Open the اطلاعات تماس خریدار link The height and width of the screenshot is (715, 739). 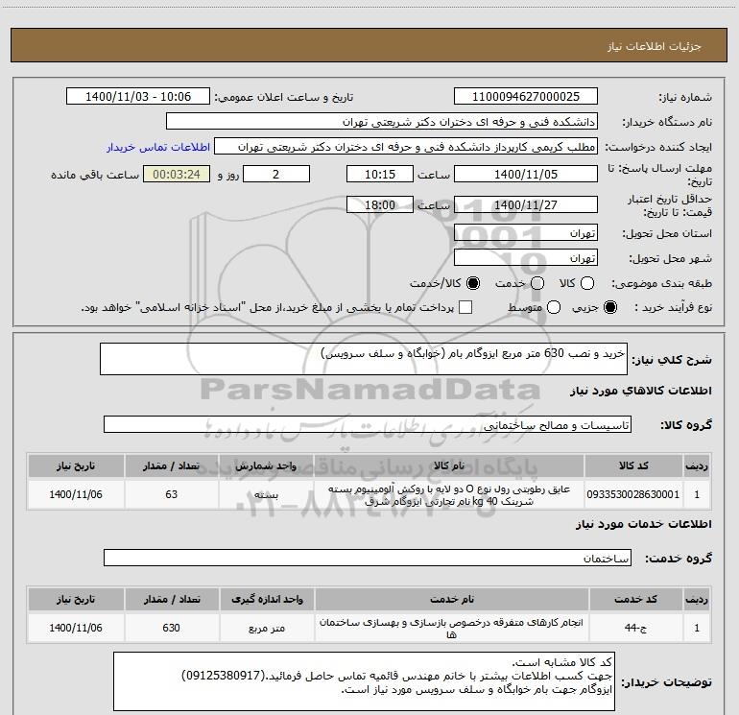tap(158, 147)
